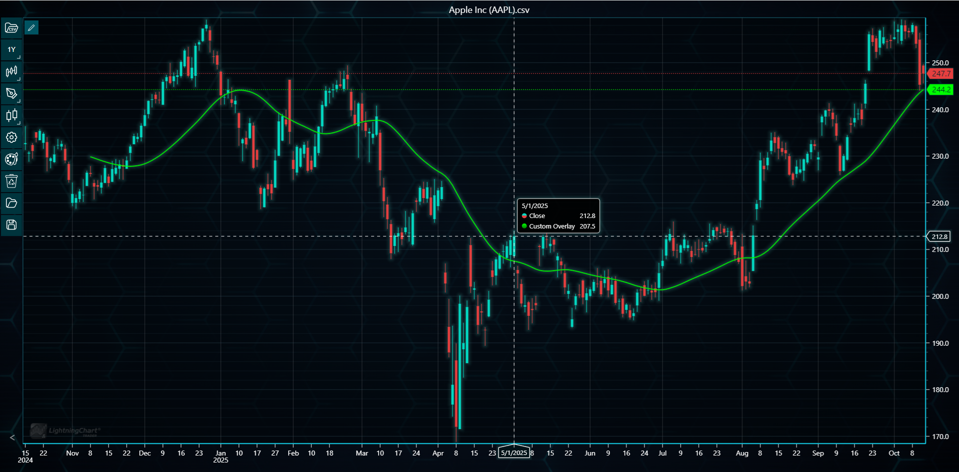Viewport: 959px width, 472px height.
Task: Click the 200.0 price axis label
Action: (940, 296)
